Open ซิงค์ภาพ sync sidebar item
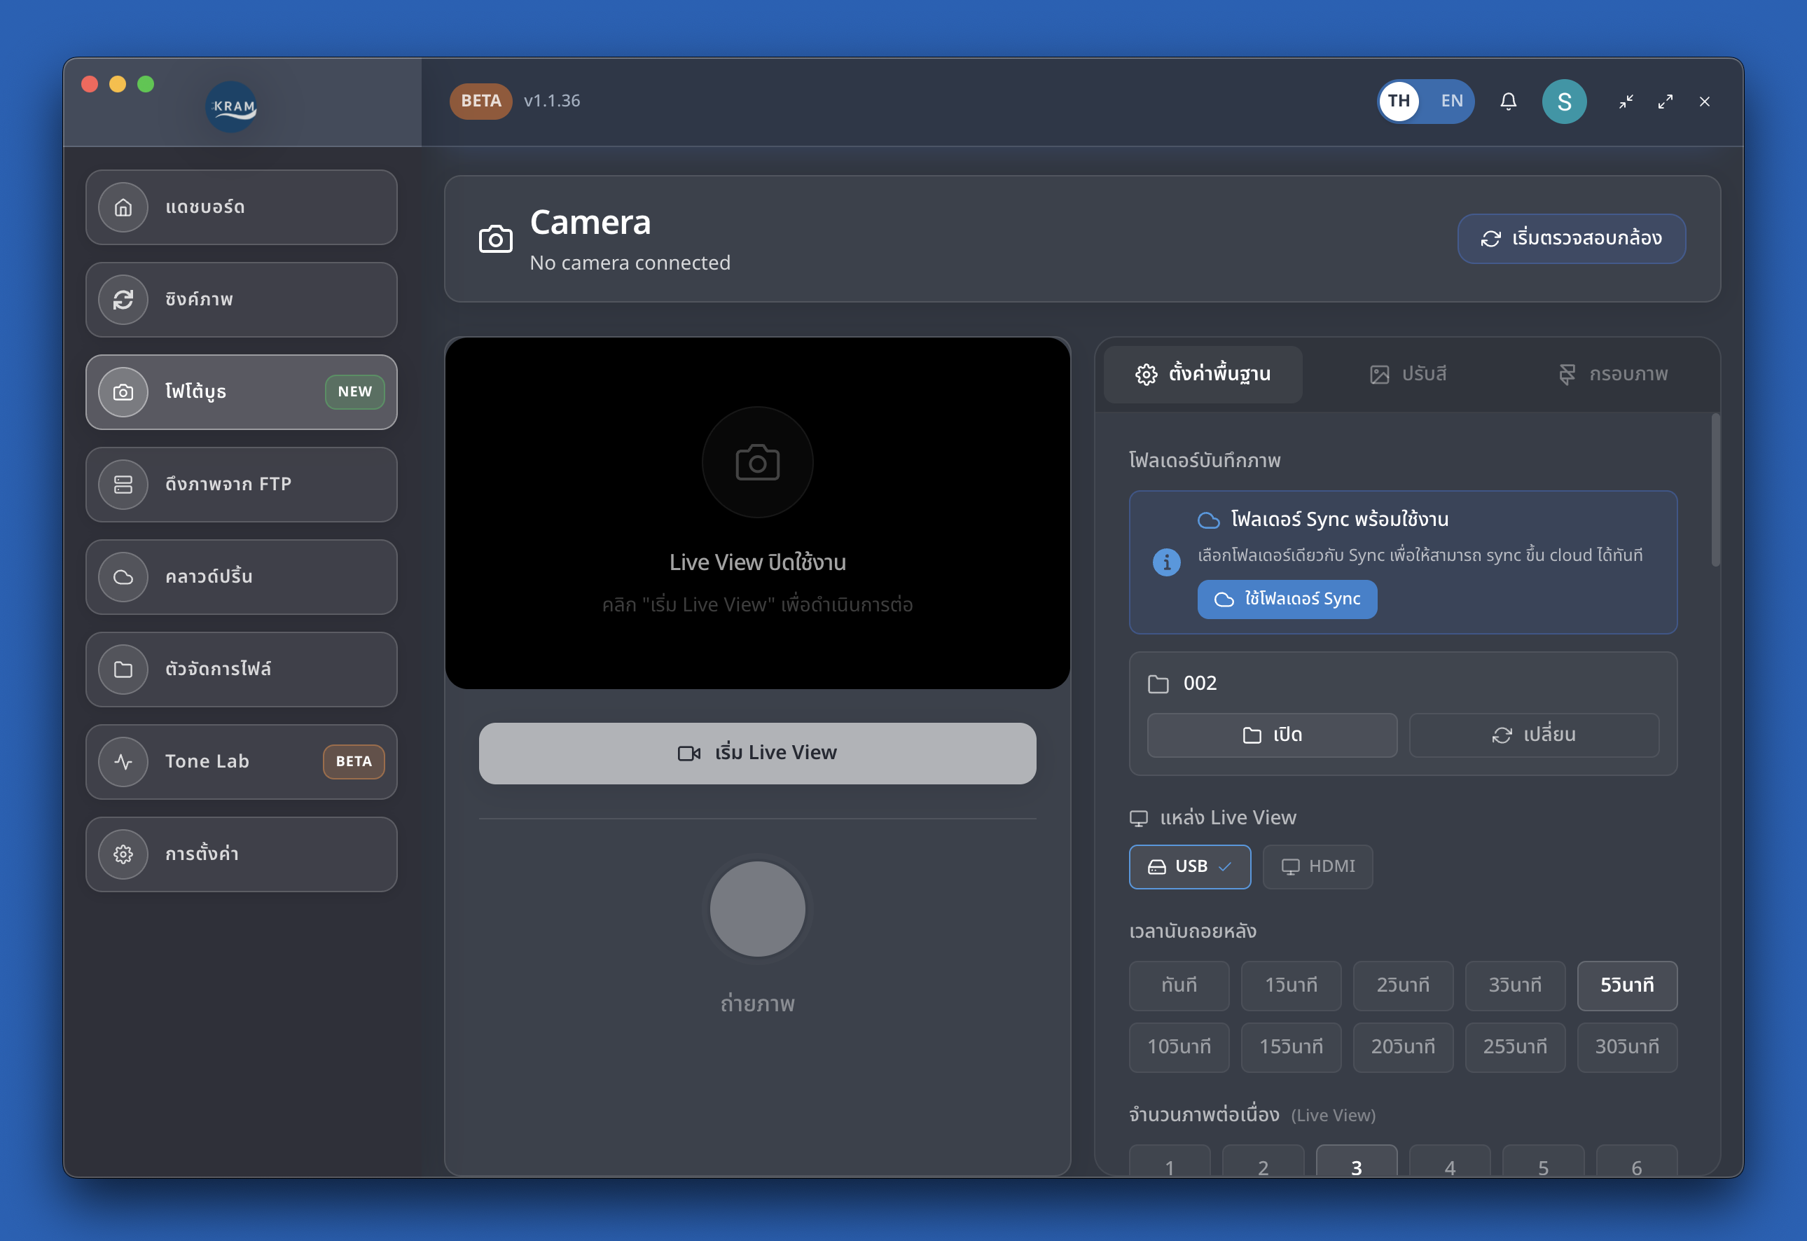Screen dimensions: 1807x1241 point(241,300)
